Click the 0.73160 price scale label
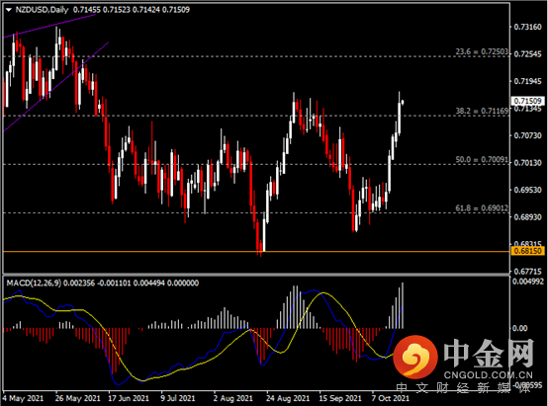This screenshot has height=406, width=548. 528,27
